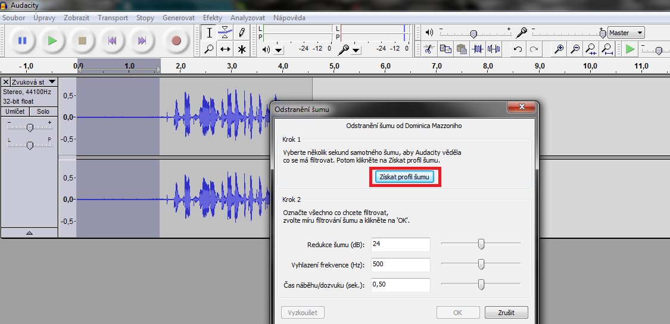This screenshot has height=324, width=670.
Task: Close the track with X button
Action: tap(6, 82)
